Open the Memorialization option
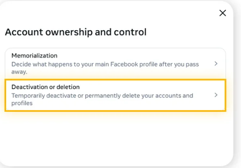241x168 pixels. pos(115,64)
